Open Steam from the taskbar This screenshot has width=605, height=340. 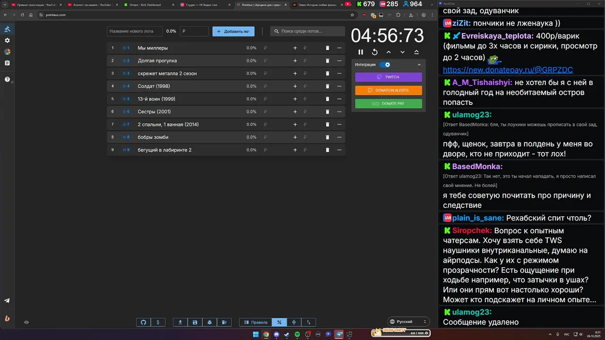tap(287, 334)
